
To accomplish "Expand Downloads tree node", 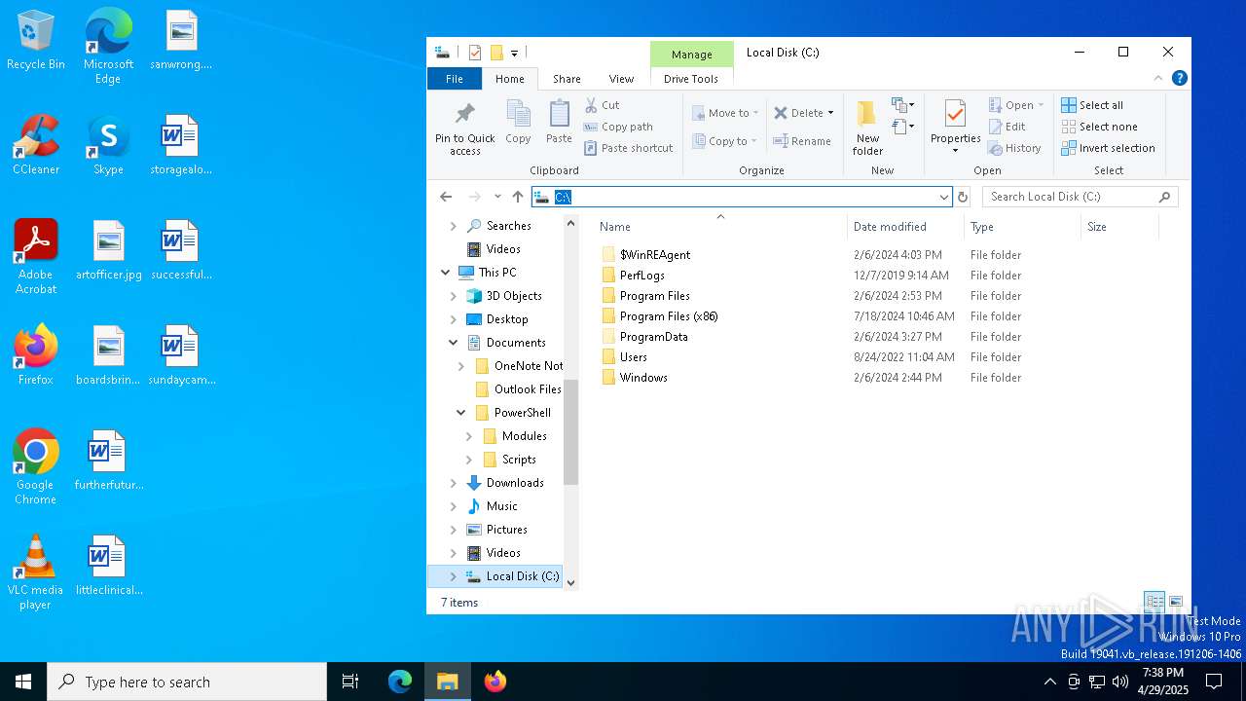I will click(454, 483).
